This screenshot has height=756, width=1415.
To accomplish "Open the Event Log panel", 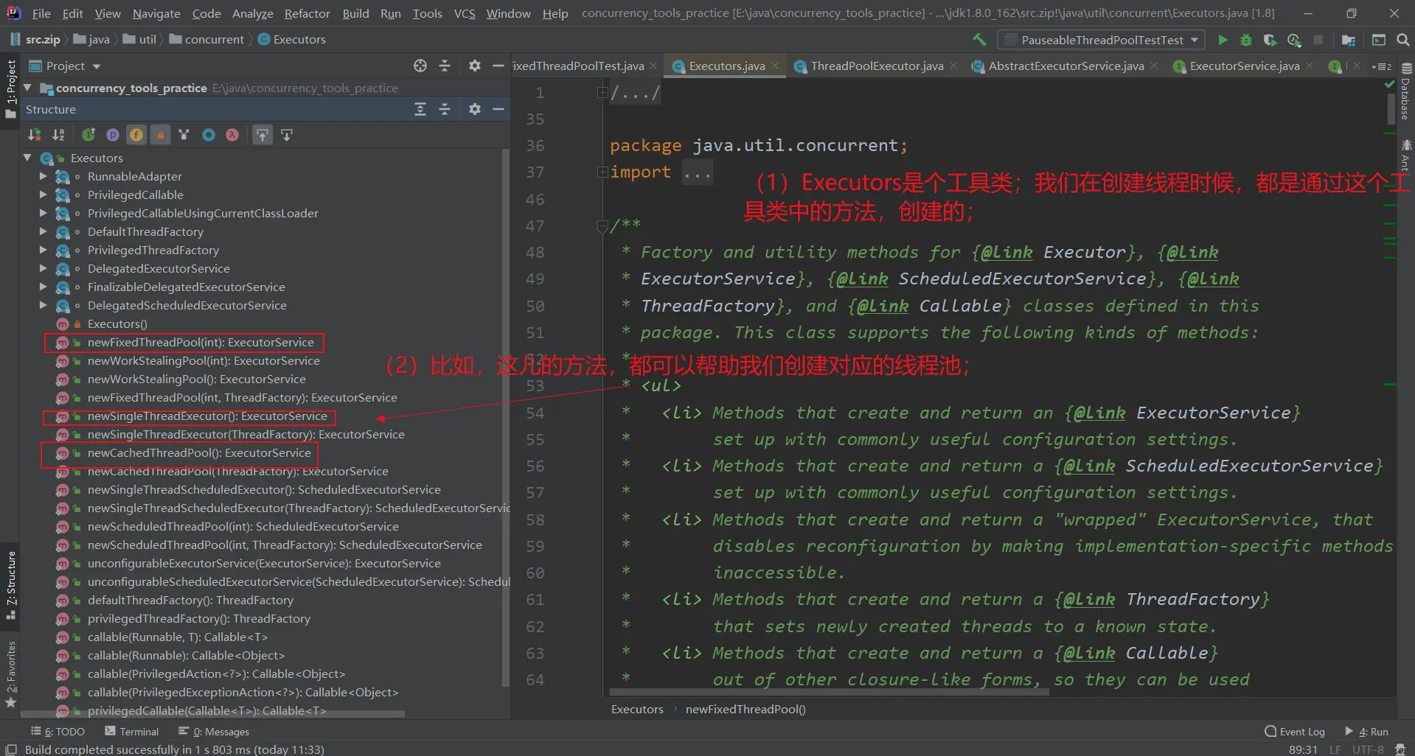I will pos(1295,732).
